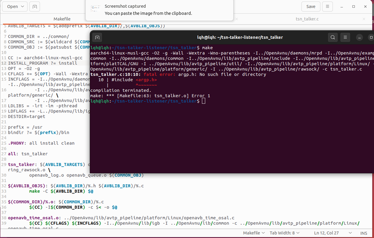374x238 pixels.
Task: Switch to the tsn_talker.c tab
Action: pyautogui.click(x=307, y=19)
